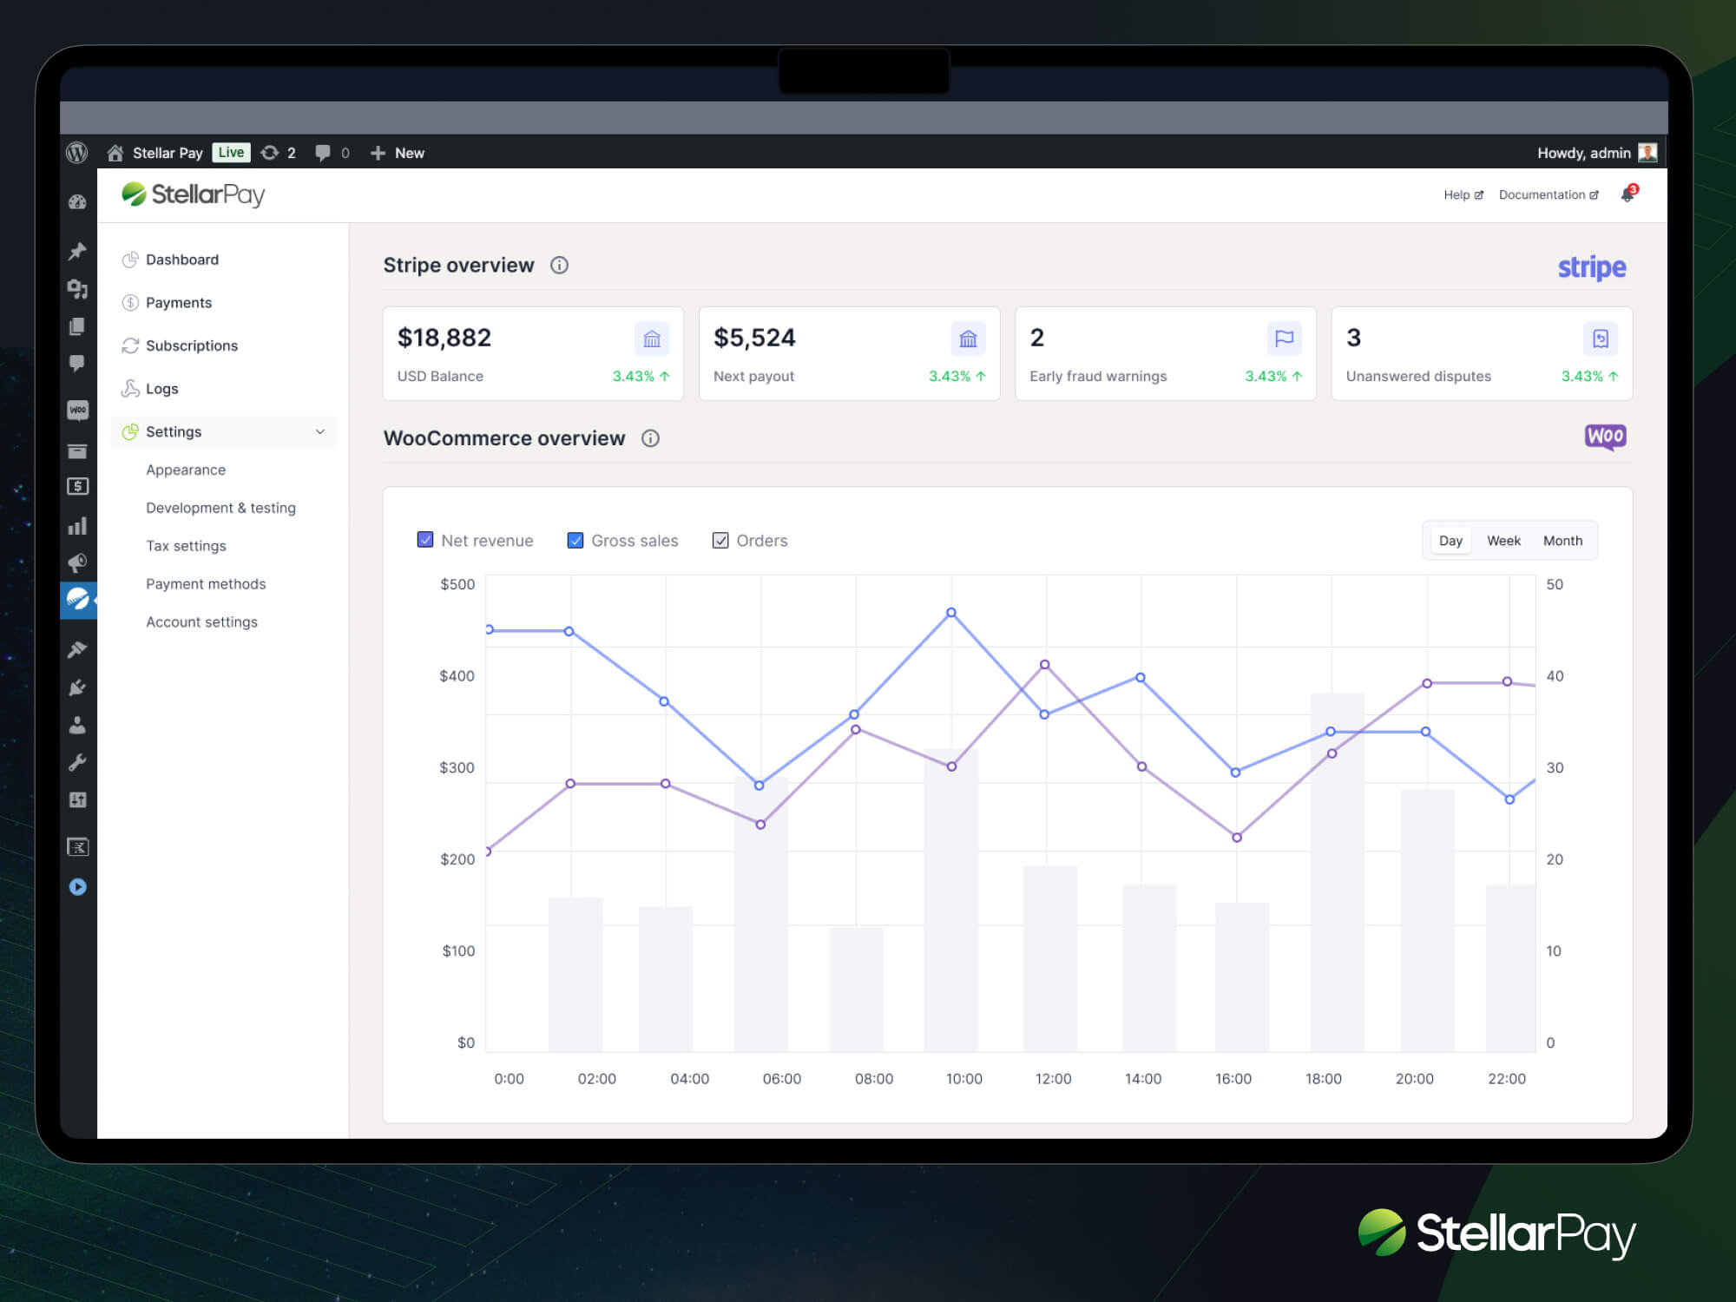
Task: Open notifications bell with red badge
Action: click(x=1628, y=194)
